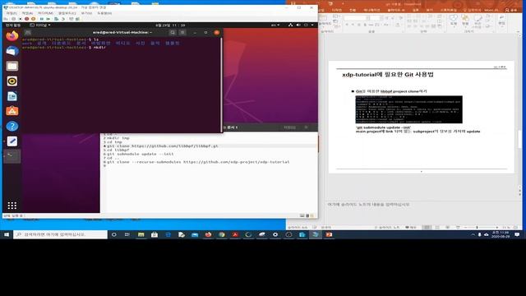This screenshot has width=526, height=296.
Task: Click the orange save icon in the VM toolbar
Action: point(33,19)
